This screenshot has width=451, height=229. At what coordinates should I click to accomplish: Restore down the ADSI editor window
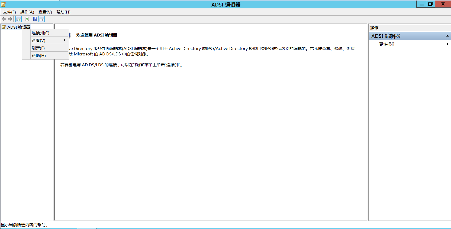point(430,4)
